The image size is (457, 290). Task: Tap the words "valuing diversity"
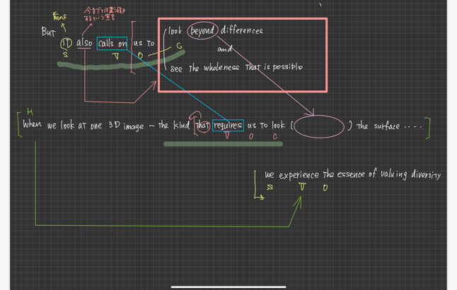click(x=410, y=174)
